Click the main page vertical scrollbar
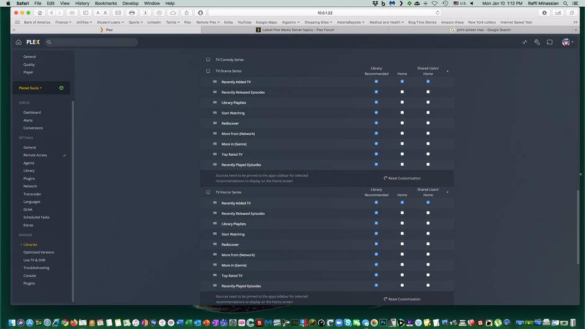 point(578,227)
